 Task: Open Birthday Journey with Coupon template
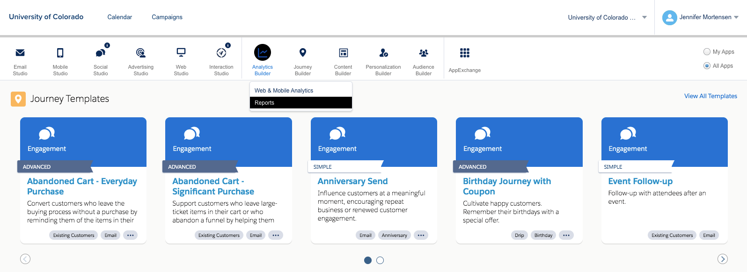507,186
